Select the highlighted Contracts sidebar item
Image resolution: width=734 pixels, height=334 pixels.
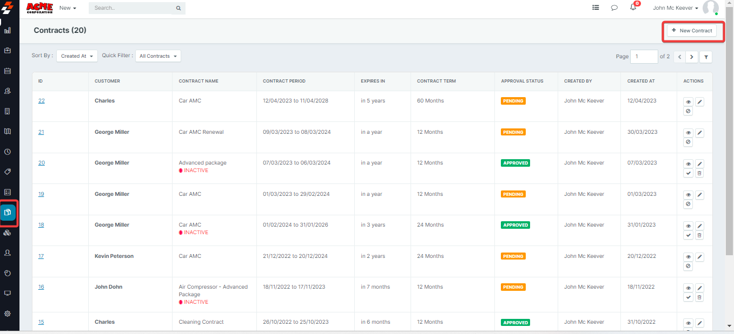point(8,213)
